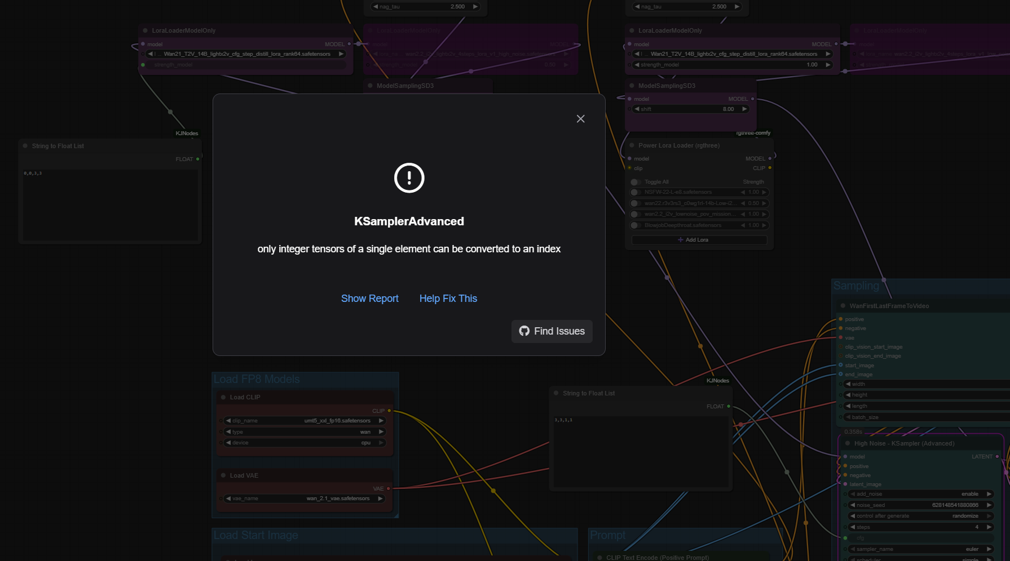This screenshot has width=1010, height=561.
Task: Click FLOAT output slot of the 0,0,3,3 node
Action: click(197, 159)
